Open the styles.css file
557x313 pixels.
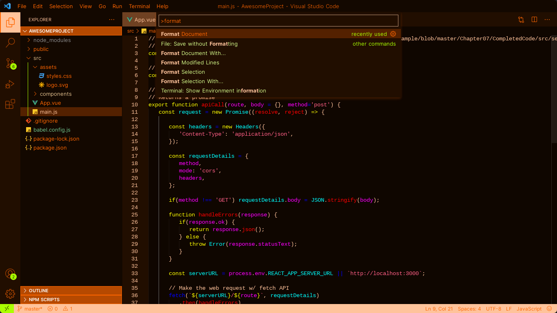point(59,76)
